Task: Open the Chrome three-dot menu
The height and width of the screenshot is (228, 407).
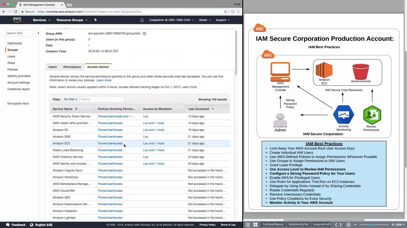Action: [x=239, y=12]
